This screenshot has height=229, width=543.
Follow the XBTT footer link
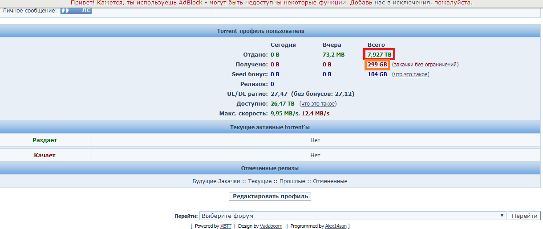pos(226,226)
